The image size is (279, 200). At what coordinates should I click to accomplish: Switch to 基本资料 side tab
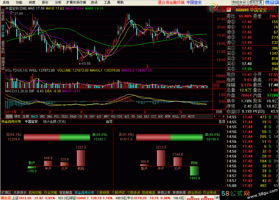pyautogui.click(x=3, y=47)
